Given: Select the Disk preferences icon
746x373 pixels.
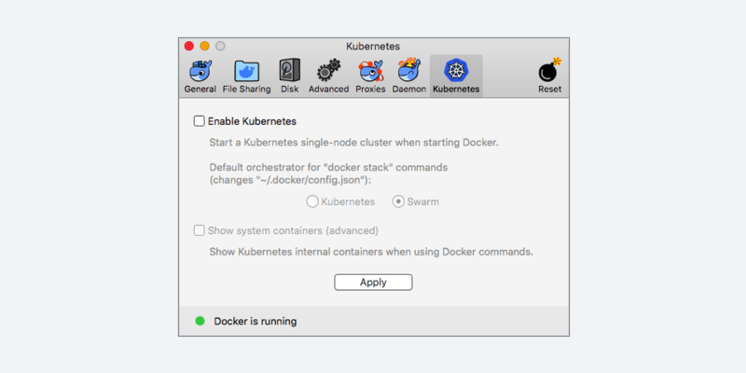Looking at the screenshot, I should 289,72.
